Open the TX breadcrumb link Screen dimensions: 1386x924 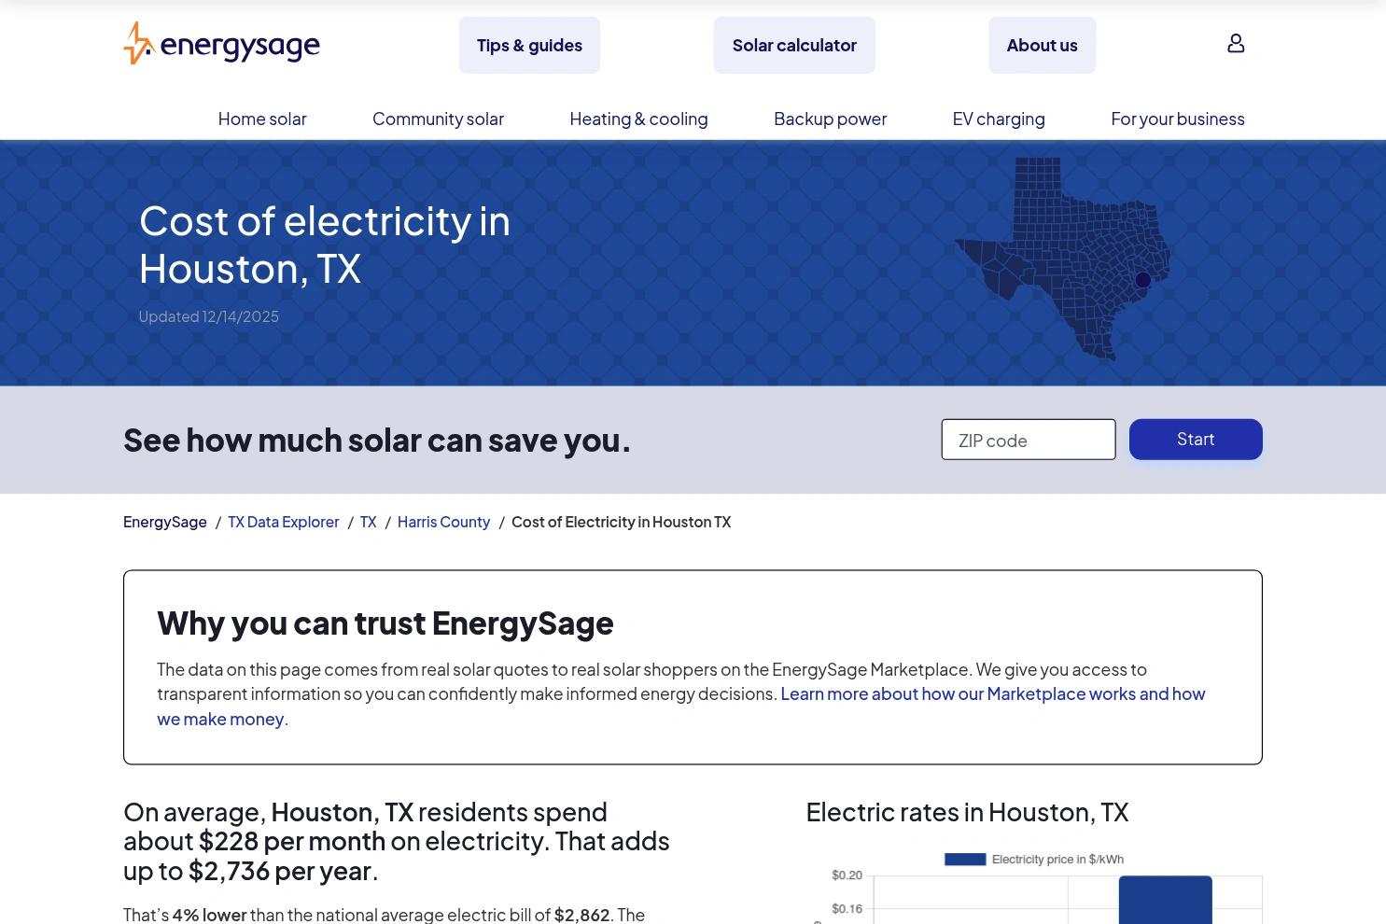point(369,522)
